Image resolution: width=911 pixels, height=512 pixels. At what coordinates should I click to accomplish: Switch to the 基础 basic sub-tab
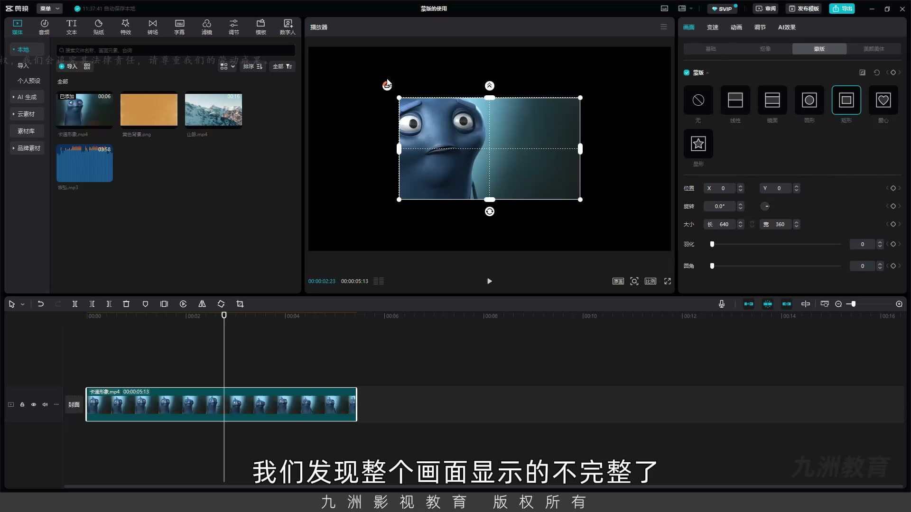pyautogui.click(x=711, y=49)
